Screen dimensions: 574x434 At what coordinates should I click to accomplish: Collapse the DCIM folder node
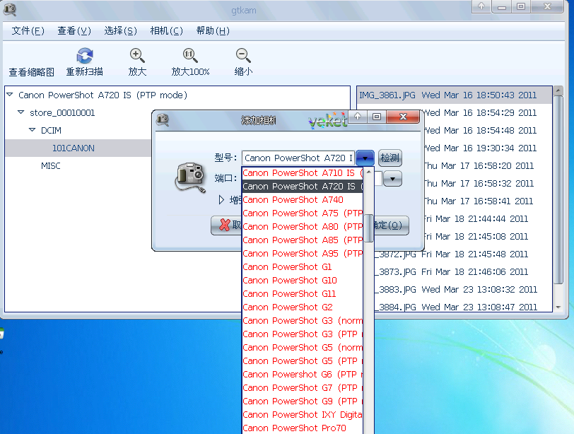(33, 130)
